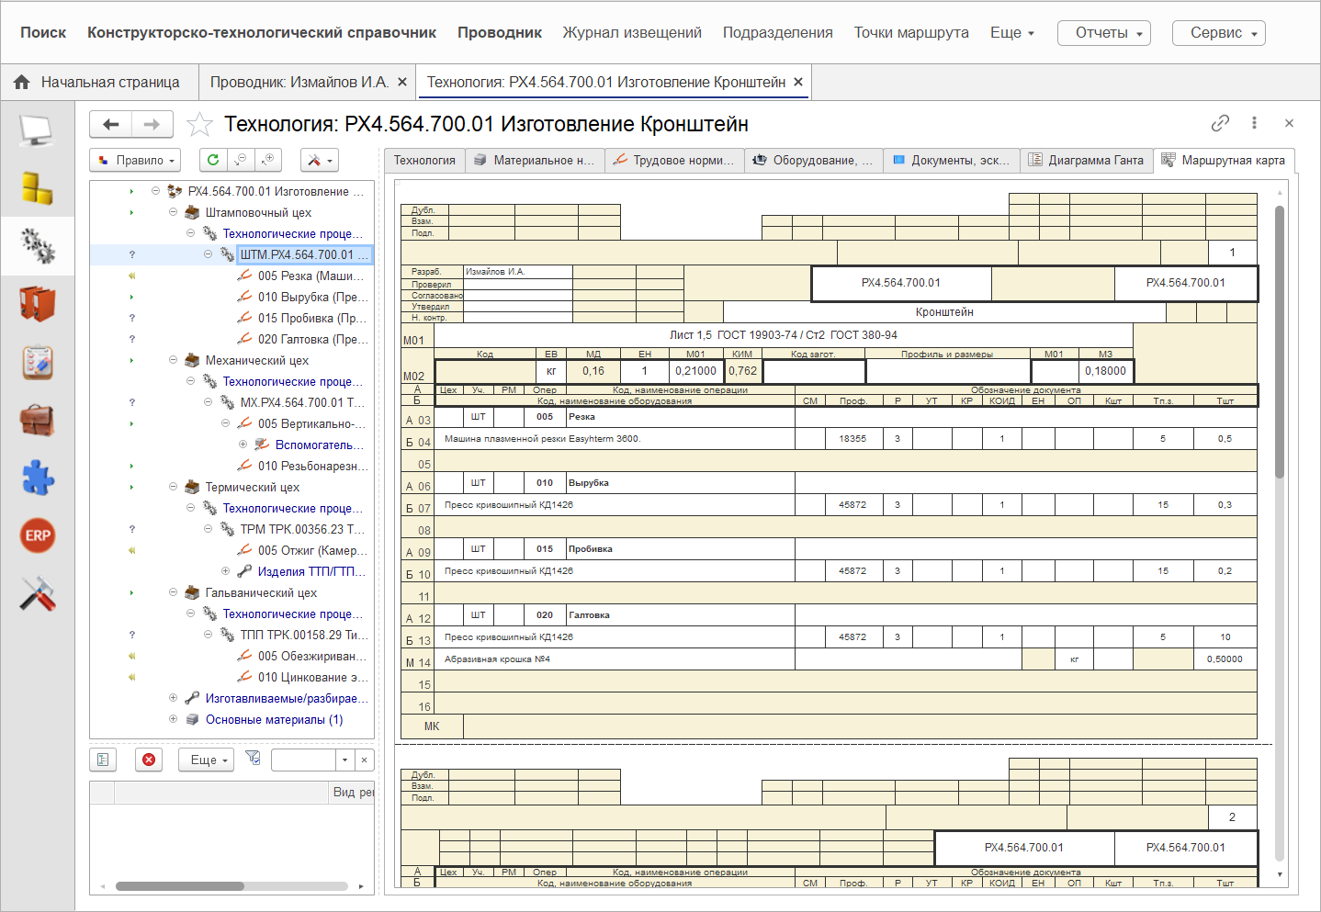The height and width of the screenshot is (912, 1321).
Task: Open the desktop monitor section in the sidebar
Action: tap(37, 131)
